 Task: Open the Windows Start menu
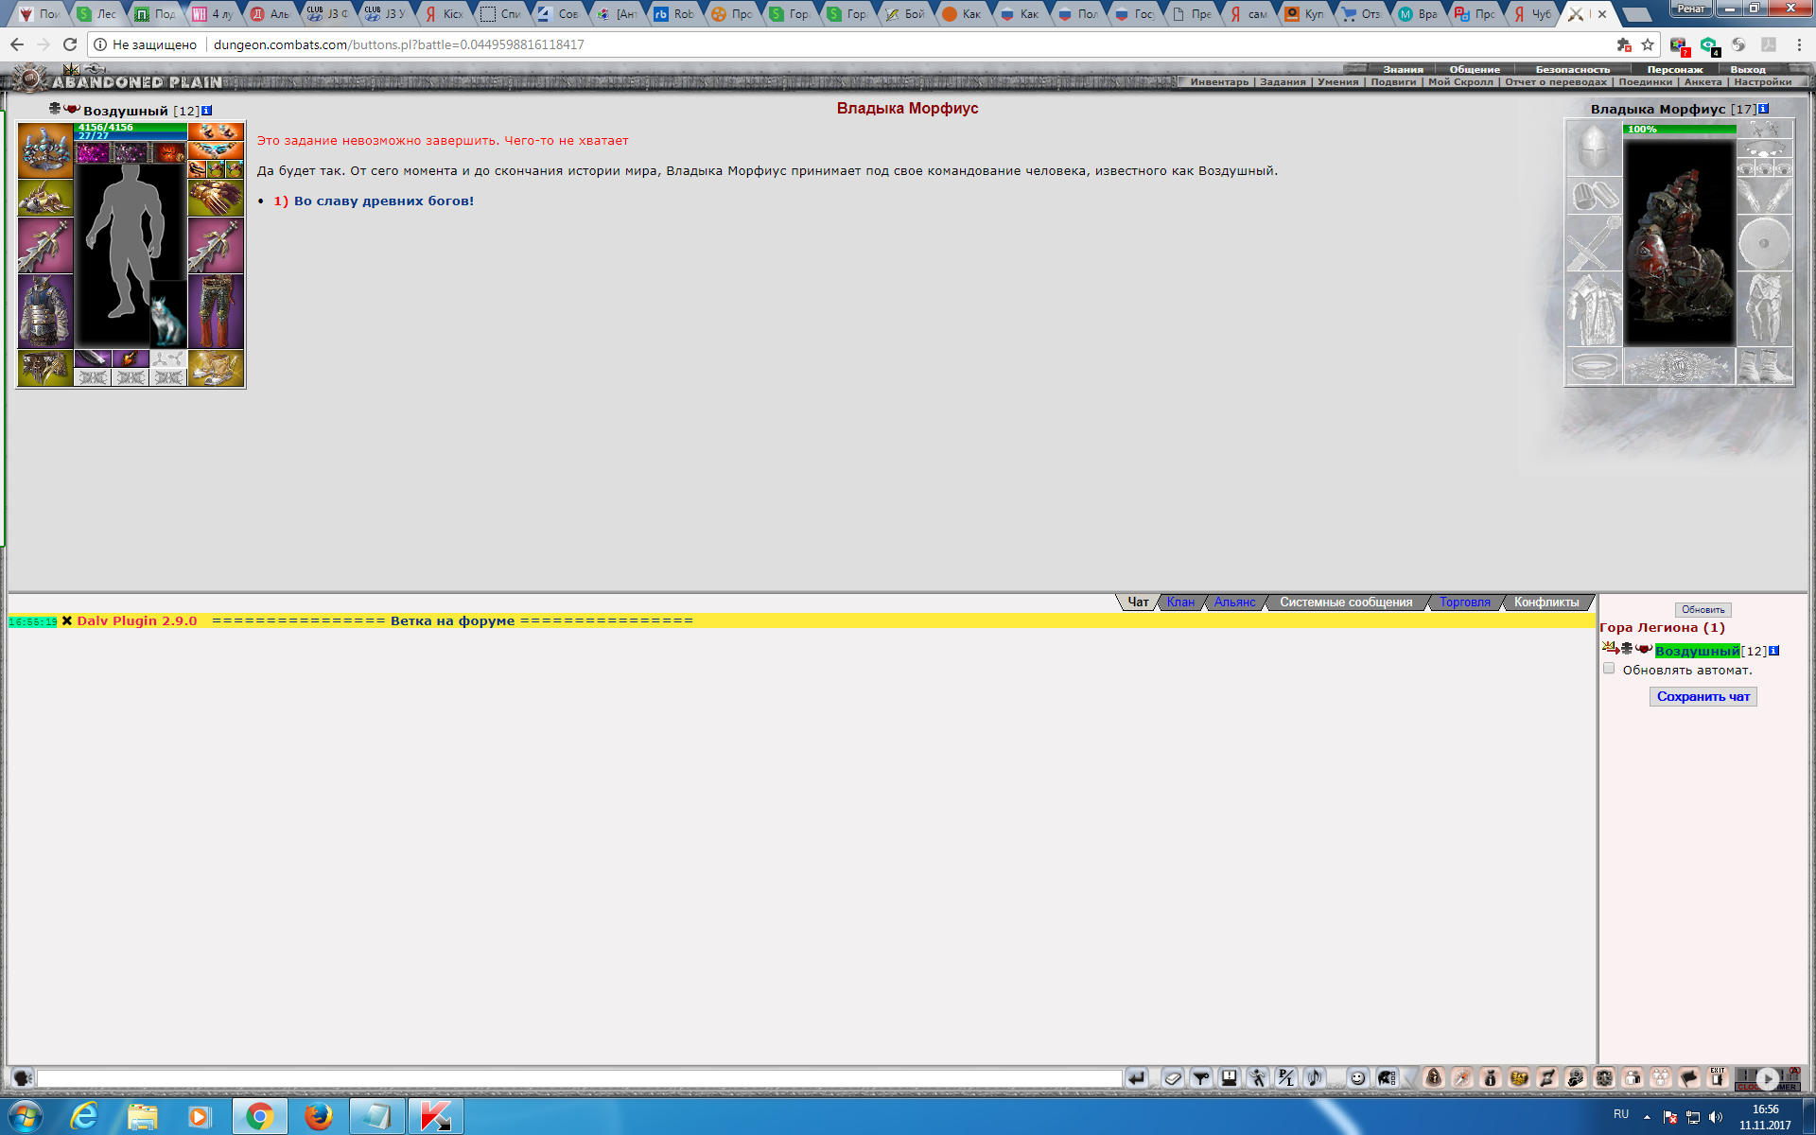(25, 1116)
